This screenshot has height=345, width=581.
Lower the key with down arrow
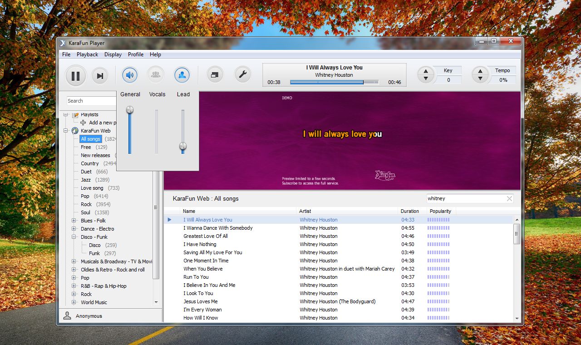[426, 79]
